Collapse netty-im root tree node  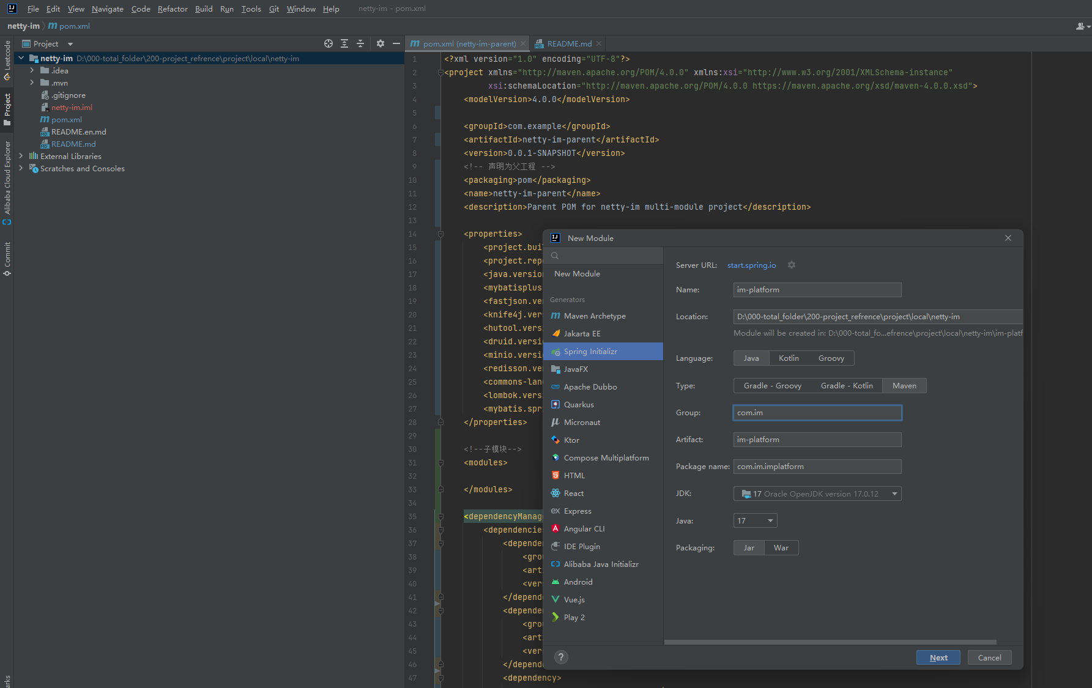click(x=21, y=58)
